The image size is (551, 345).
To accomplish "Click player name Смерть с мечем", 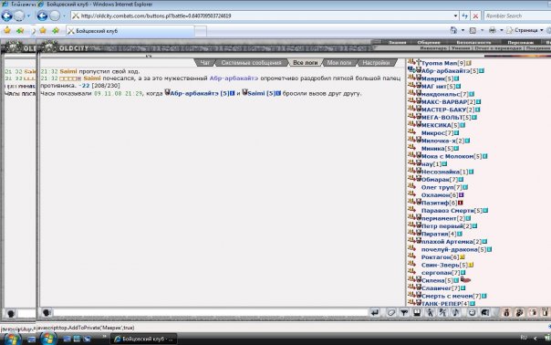I will (447, 296).
